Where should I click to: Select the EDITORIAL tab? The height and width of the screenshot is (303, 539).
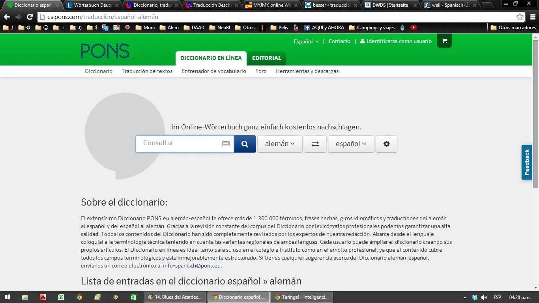267,58
